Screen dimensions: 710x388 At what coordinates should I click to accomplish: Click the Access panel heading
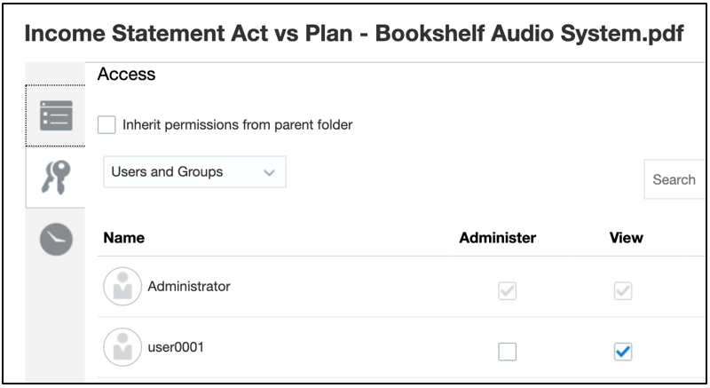coord(127,75)
